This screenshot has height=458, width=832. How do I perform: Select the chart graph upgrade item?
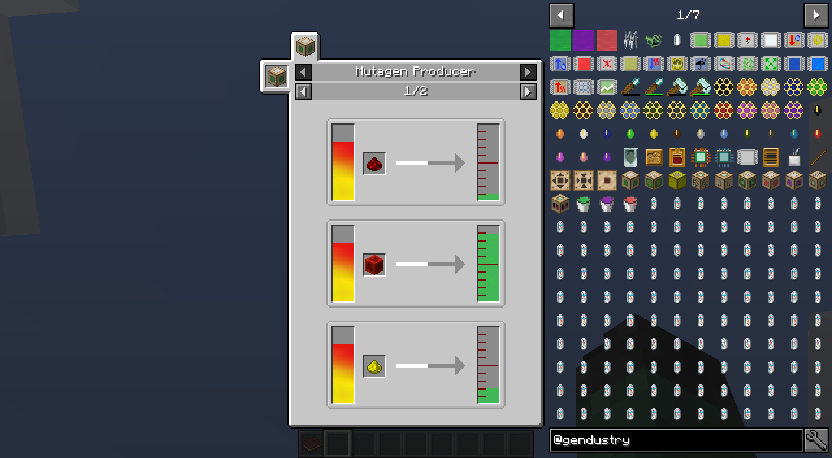tap(607, 87)
